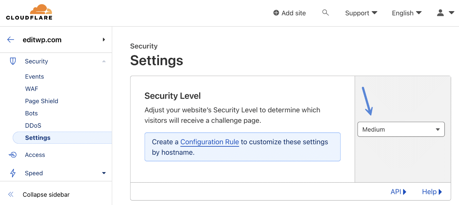Open the Configuration Rule link
Image resolution: width=459 pixels, height=205 pixels.
(209, 142)
